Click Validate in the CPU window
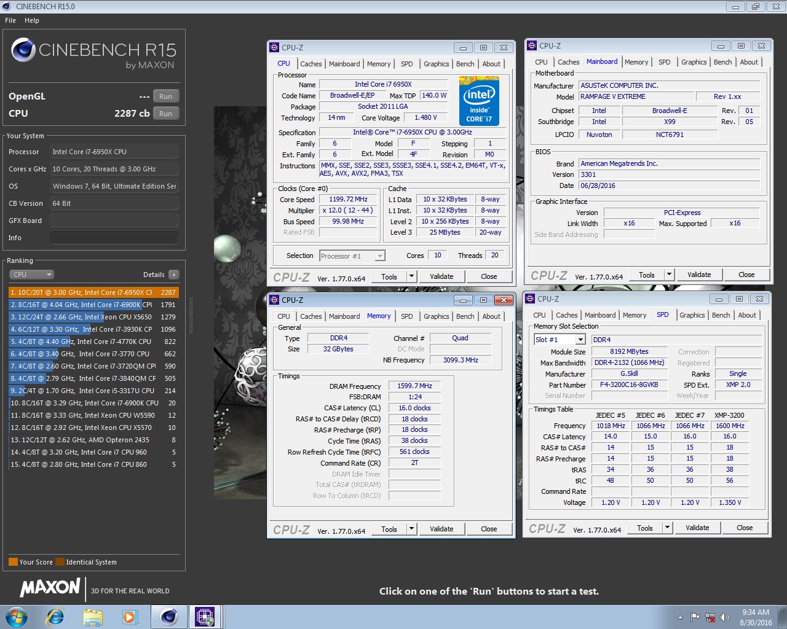This screenshot has height=629, width=787. click(441, 276)
